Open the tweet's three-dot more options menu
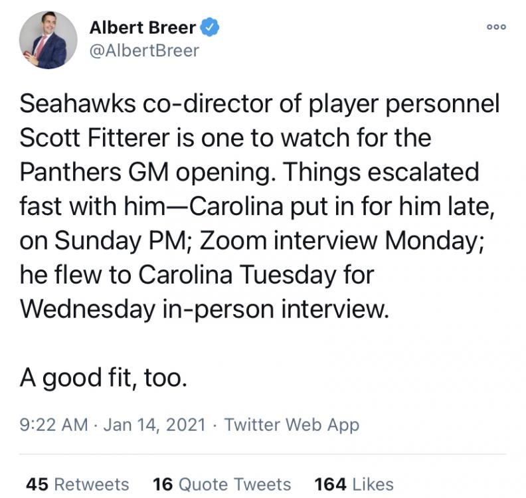Image resolution: width=526 pixels, height=498 pixels. point(495,27)
